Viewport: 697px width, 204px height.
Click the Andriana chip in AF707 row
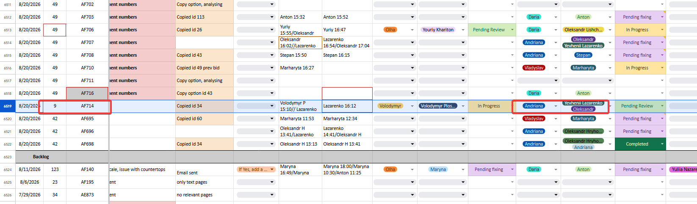click(534, 43)
